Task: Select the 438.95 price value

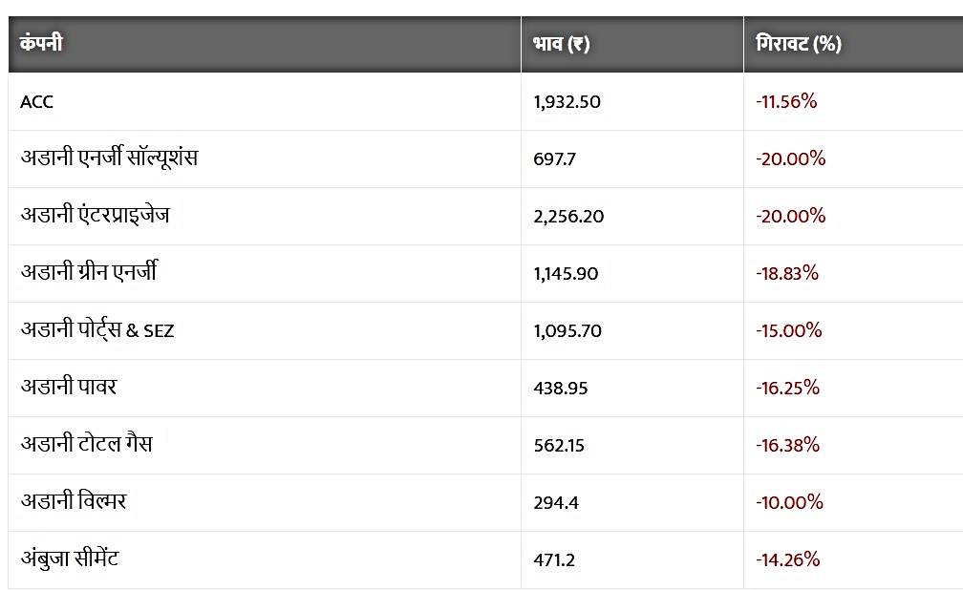Action: coord(560,388)
